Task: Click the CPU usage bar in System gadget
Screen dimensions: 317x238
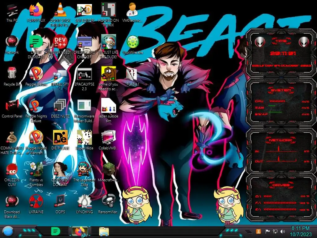Action: [x=277, y=101]
